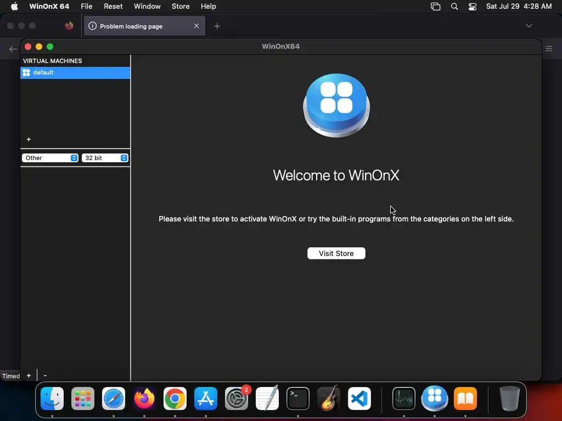Open the Window menu
The image size is (562, 421).
pos(147,7)
